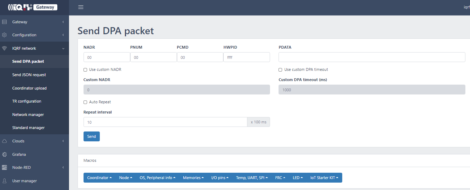Open the OS, Peripheral info macros dropdown
The height and width of the screenshot is (190, 470).
(x=158, y=178)
